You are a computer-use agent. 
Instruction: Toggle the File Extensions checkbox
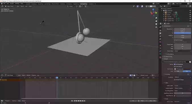click(x=175, y=64)
